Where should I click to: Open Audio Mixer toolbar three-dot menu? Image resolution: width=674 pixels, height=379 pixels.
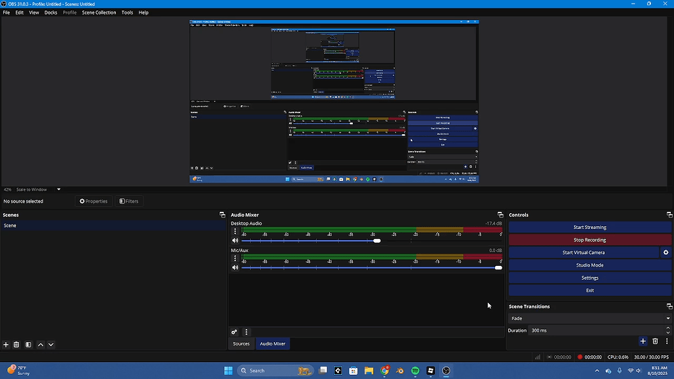pyautogui.click(x=246, y=332)
